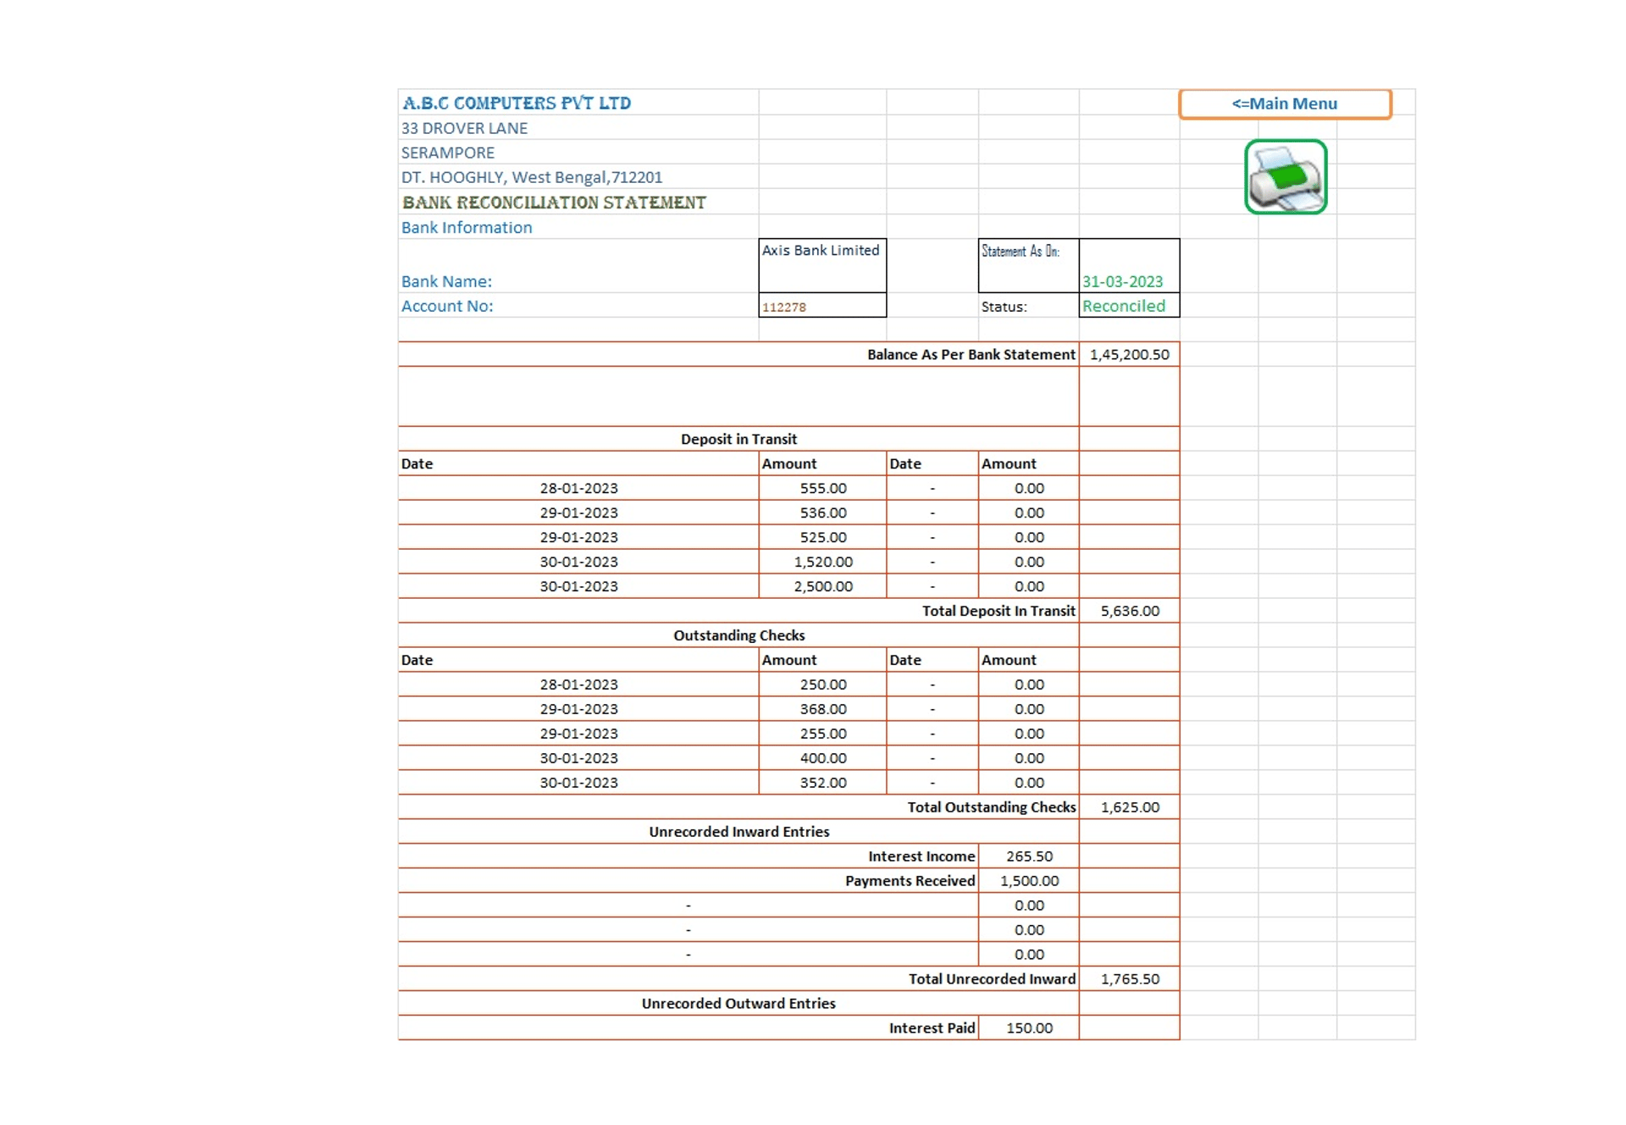
Task: Select bank statement balance 1,45,200.50
Action: 1128,354
